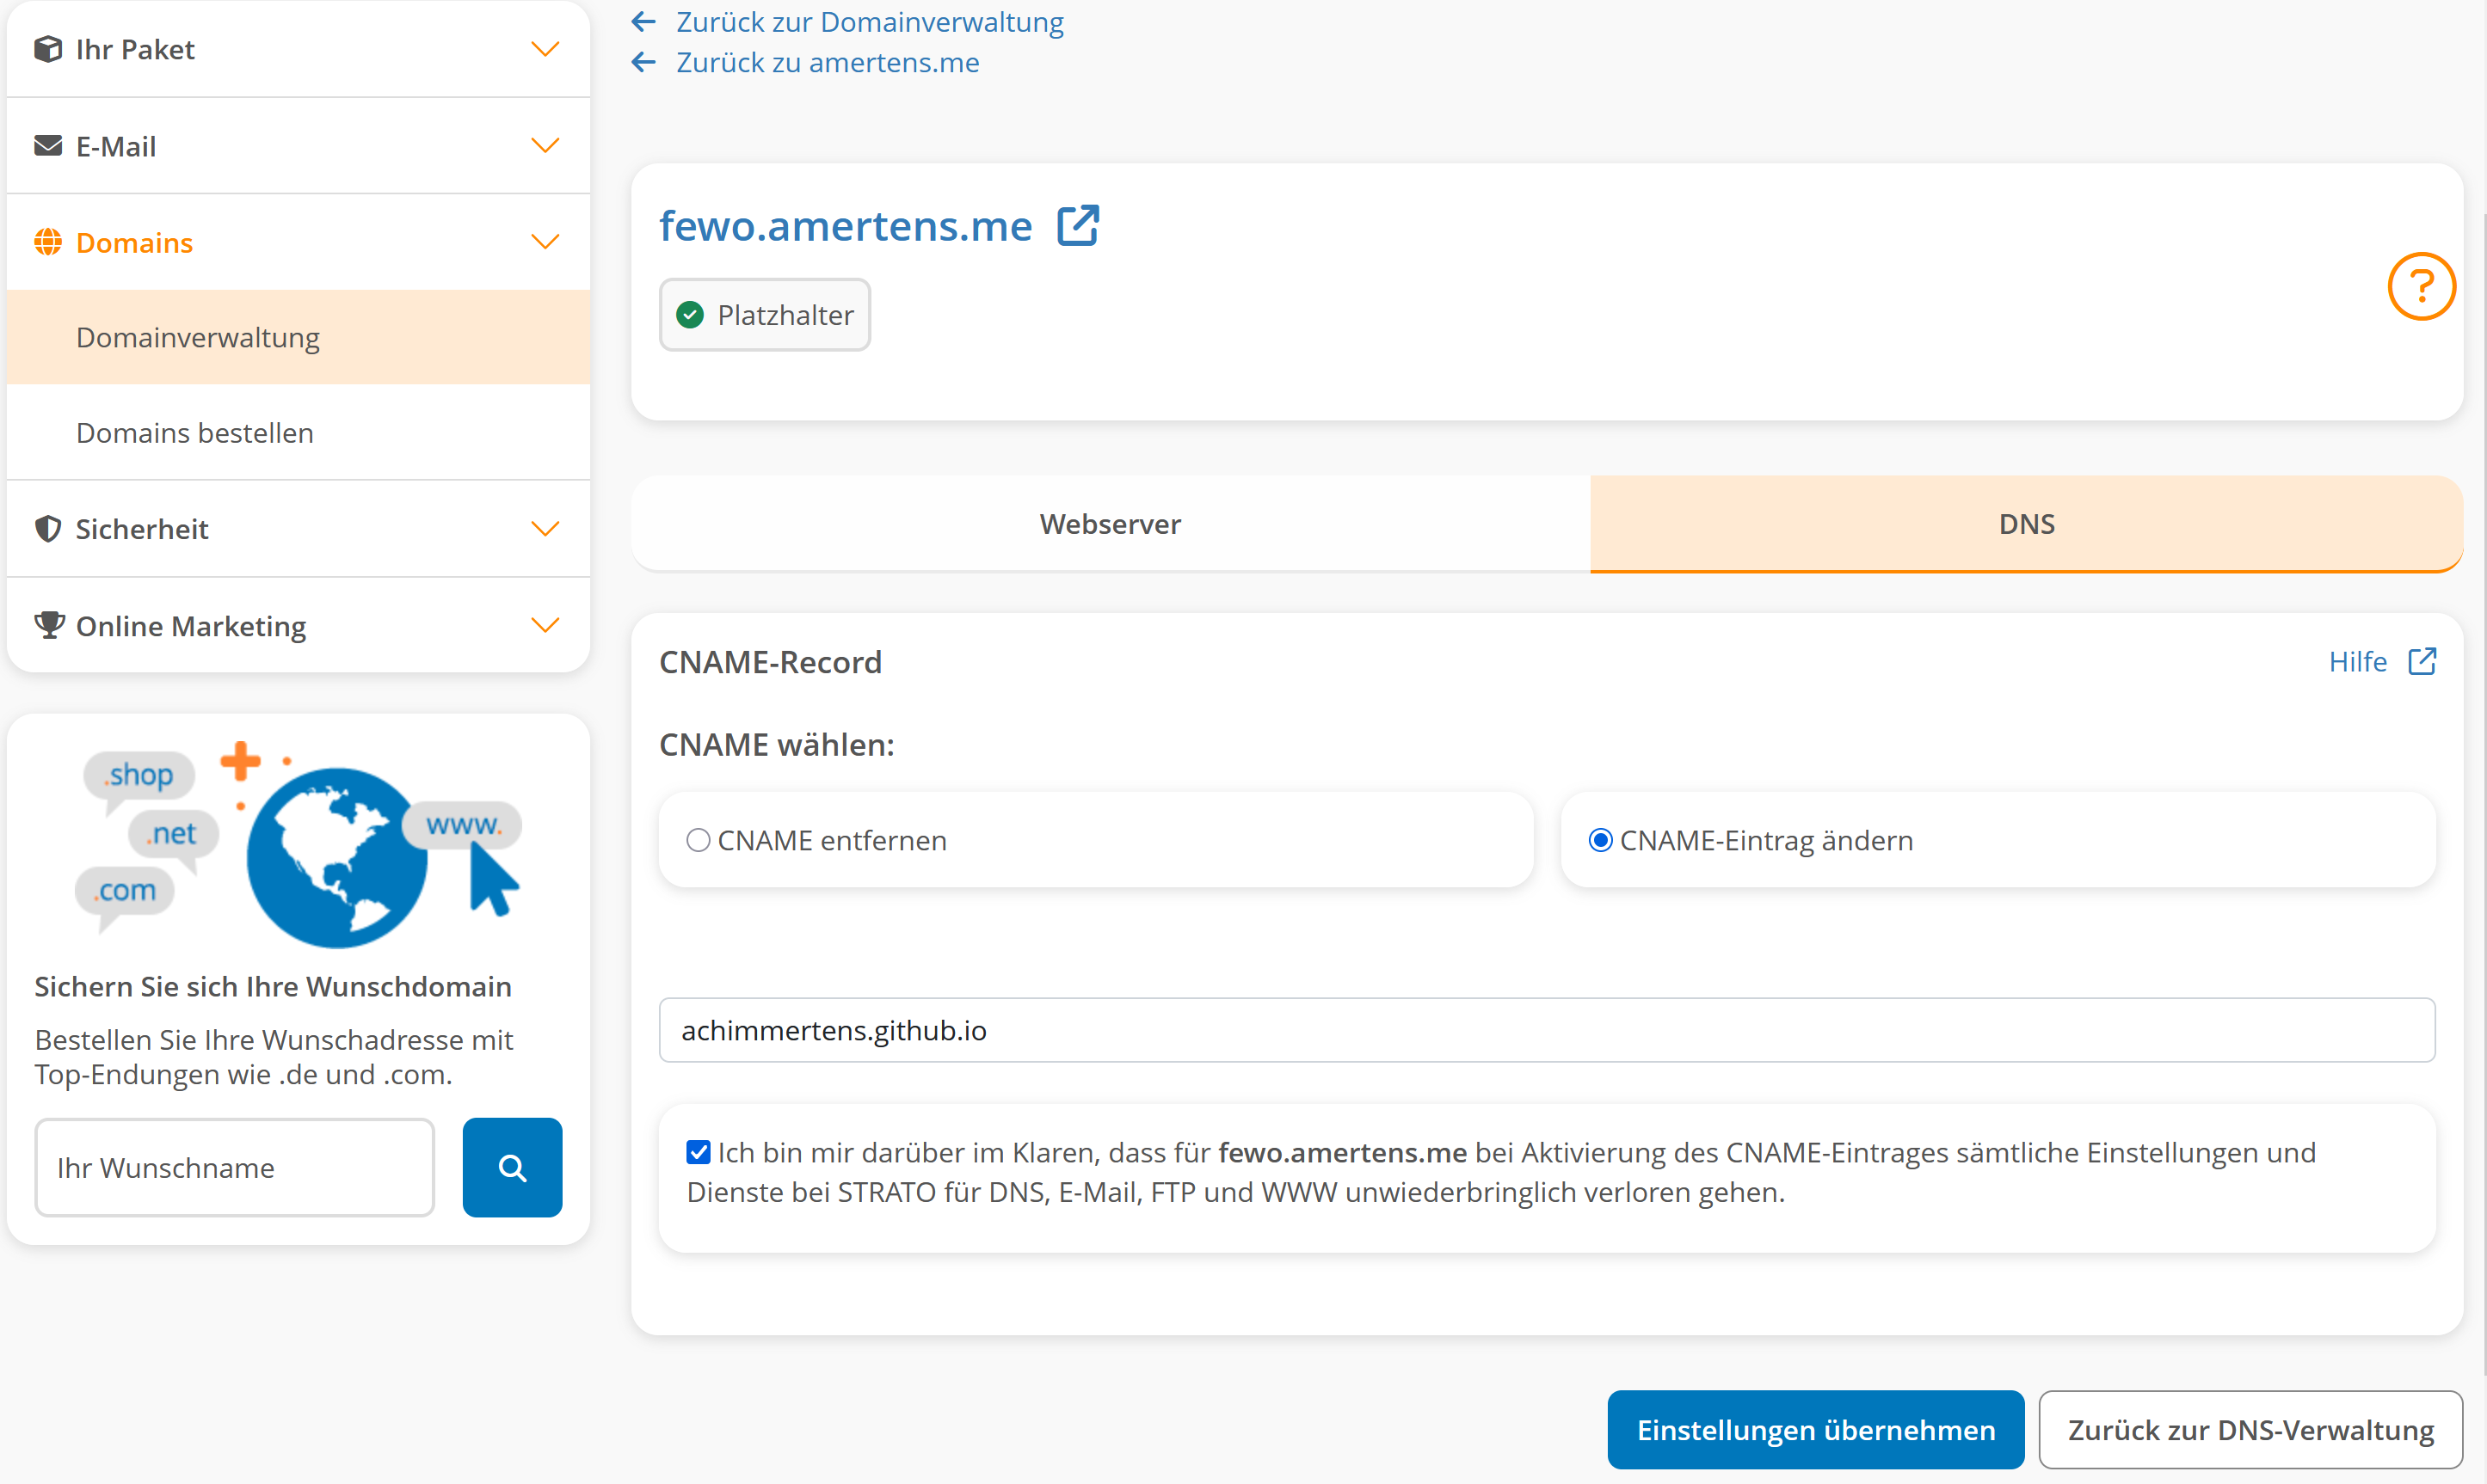The height and width of the screenshot is (1484, 2487).
Task: Click the fewo.amertens.me domain heading link
Action: pos(846,225)
